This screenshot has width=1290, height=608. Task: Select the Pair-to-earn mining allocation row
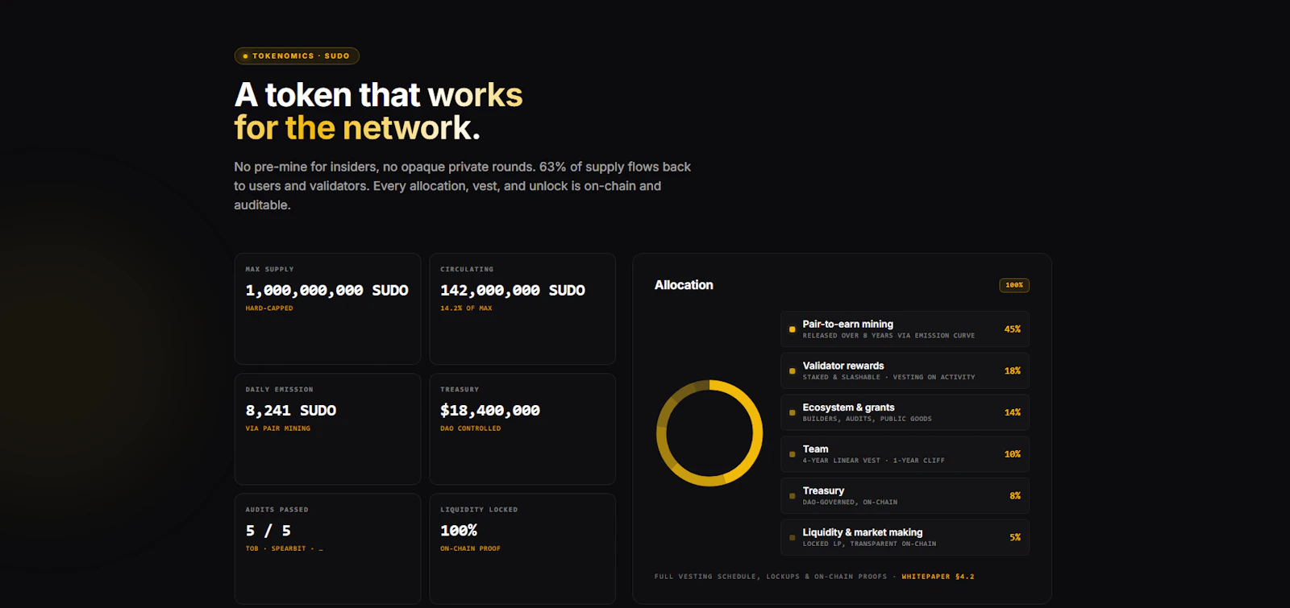[x=905, y=329]
